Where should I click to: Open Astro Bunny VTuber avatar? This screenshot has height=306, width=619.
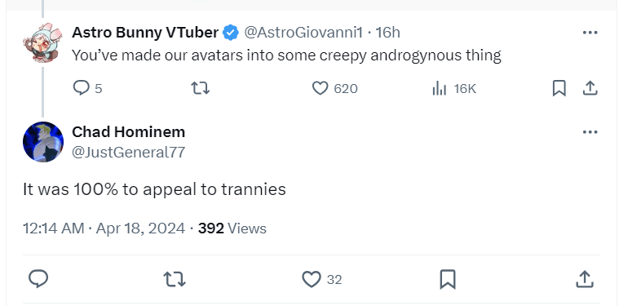42,42
